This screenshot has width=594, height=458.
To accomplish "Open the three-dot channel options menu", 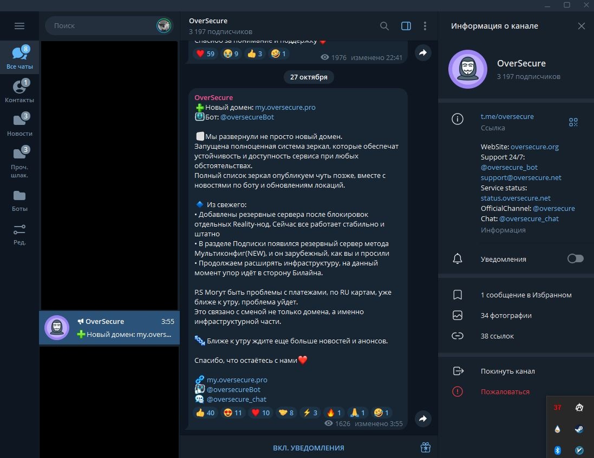I will pos(425,26).
